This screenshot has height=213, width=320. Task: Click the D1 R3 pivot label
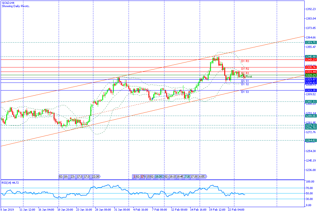coord(245,61)
